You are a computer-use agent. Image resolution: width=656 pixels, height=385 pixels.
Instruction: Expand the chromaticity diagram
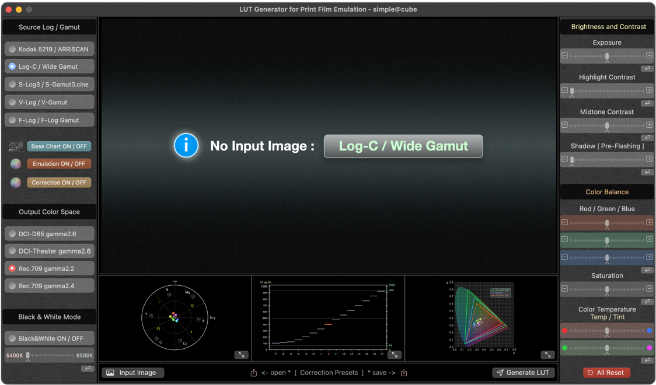coord(547,355)
